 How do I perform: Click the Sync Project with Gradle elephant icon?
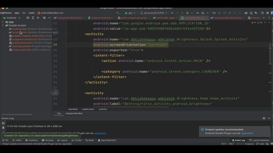pos(246,13)
